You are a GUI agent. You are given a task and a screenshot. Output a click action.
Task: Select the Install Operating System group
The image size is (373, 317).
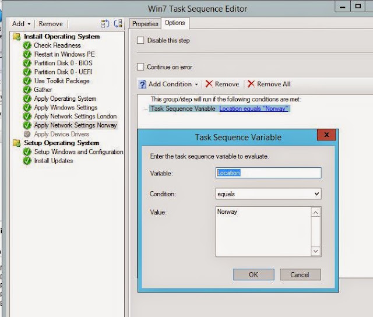(x=62, y=37)
